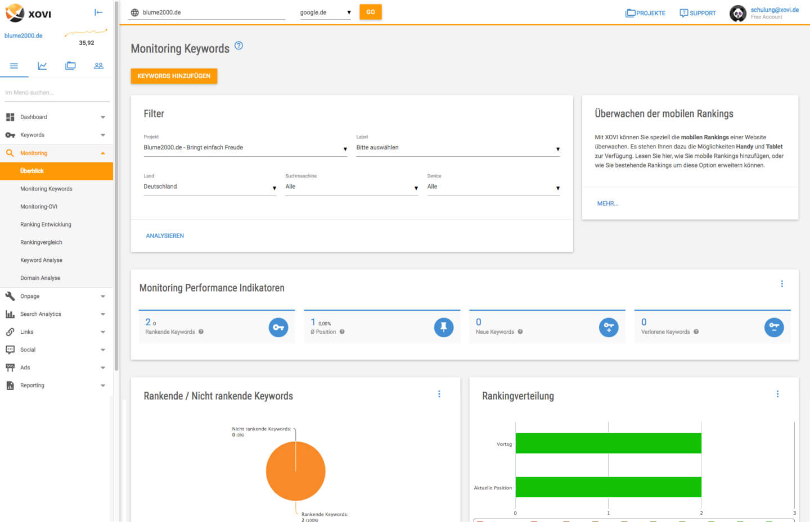The width and height of the screenshot is (810, 522).
Task: Open the google.de search engine dropdown
Action: [x=325, y=12]
